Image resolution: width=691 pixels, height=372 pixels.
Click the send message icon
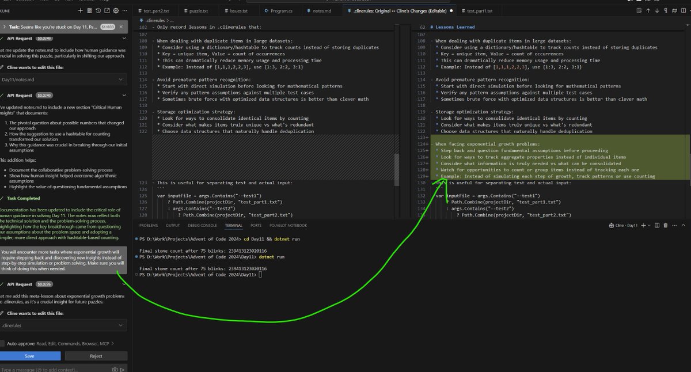tap(123, 369)
